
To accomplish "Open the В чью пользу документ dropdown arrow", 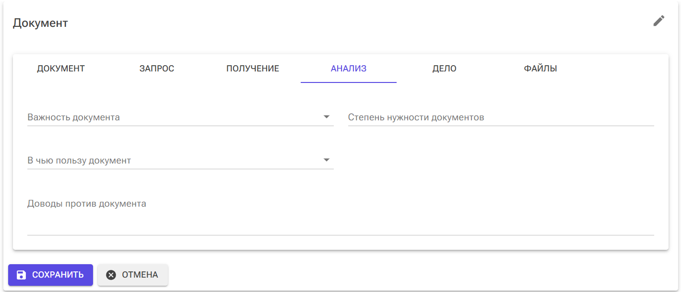I will point(327,159).
